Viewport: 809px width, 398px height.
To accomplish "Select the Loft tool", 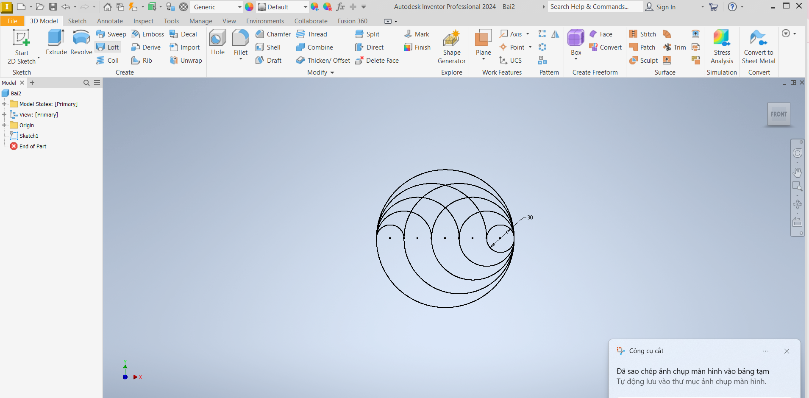I will (108, 47).
